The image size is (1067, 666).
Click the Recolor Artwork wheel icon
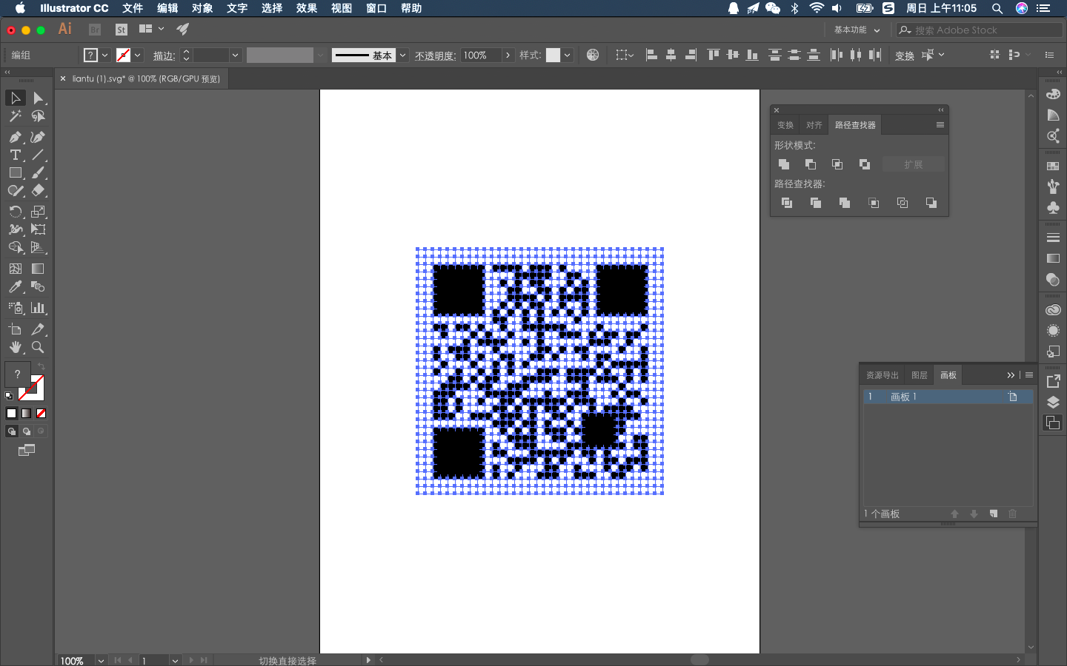pyautogui.click(x=593, y=55)
